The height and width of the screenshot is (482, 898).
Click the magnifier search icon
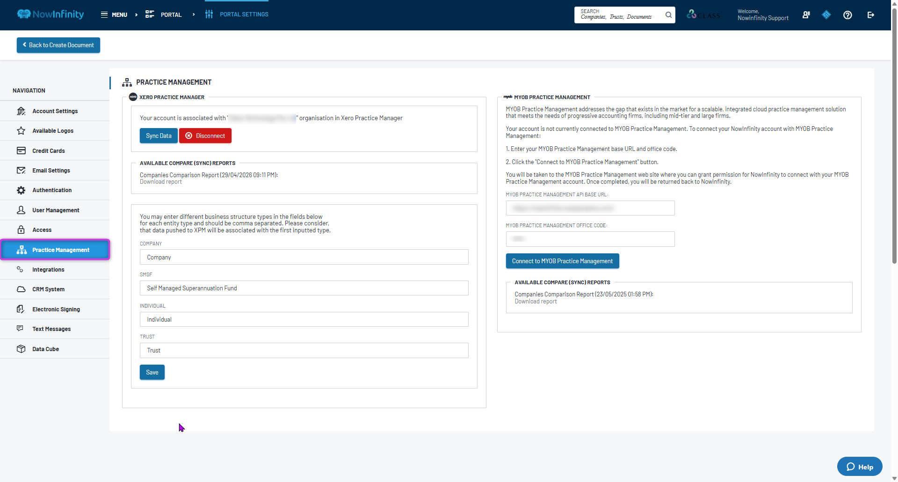(669, 15)
